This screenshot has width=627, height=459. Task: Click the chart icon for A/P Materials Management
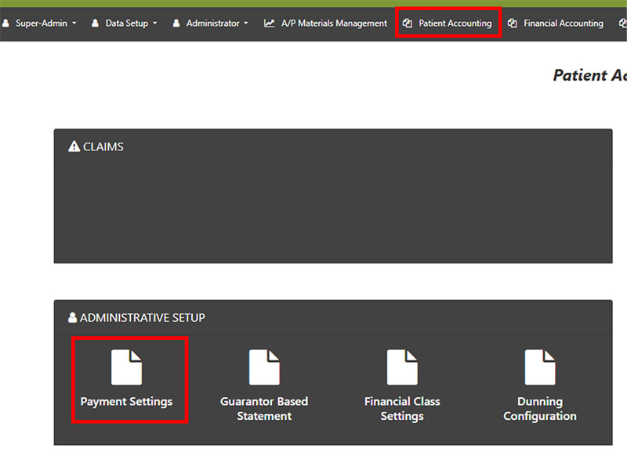[270, 23]
